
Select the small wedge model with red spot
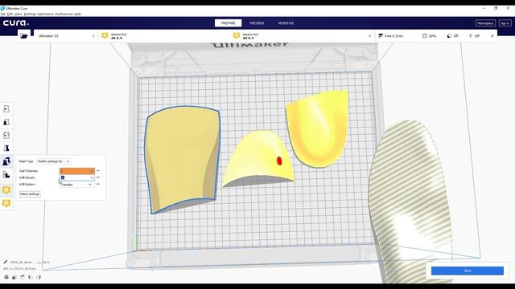point(258,158)
